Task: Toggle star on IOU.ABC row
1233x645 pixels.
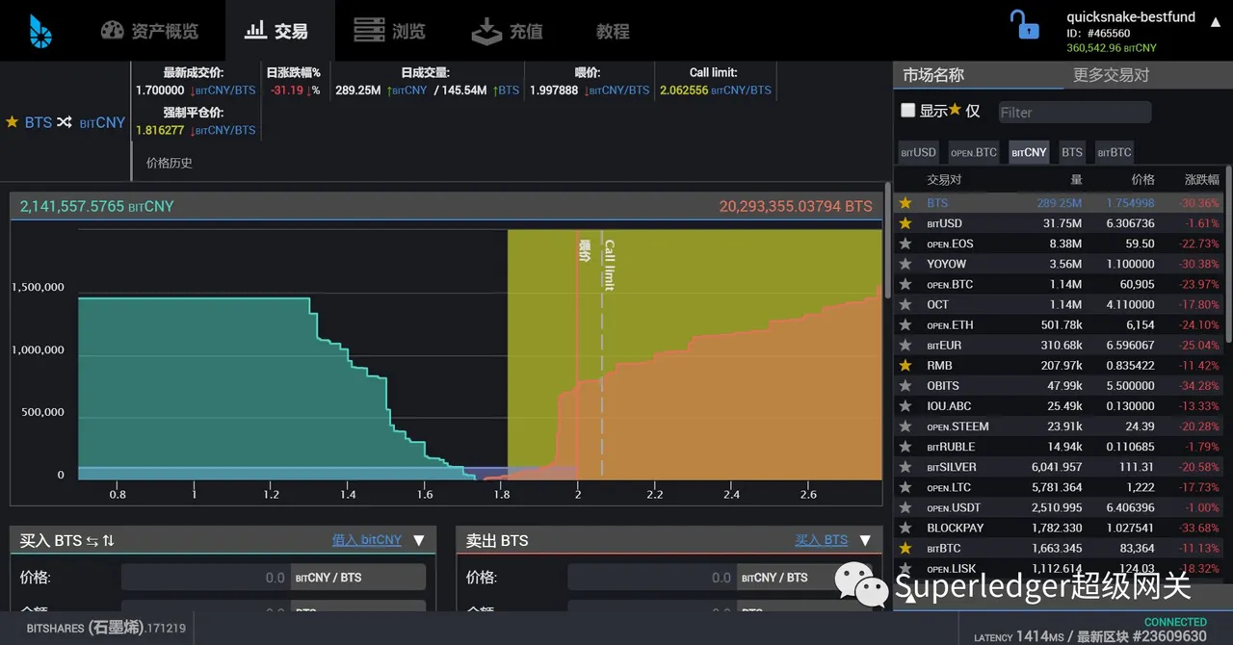Action: pyautogui.click(x=905, y=405)
